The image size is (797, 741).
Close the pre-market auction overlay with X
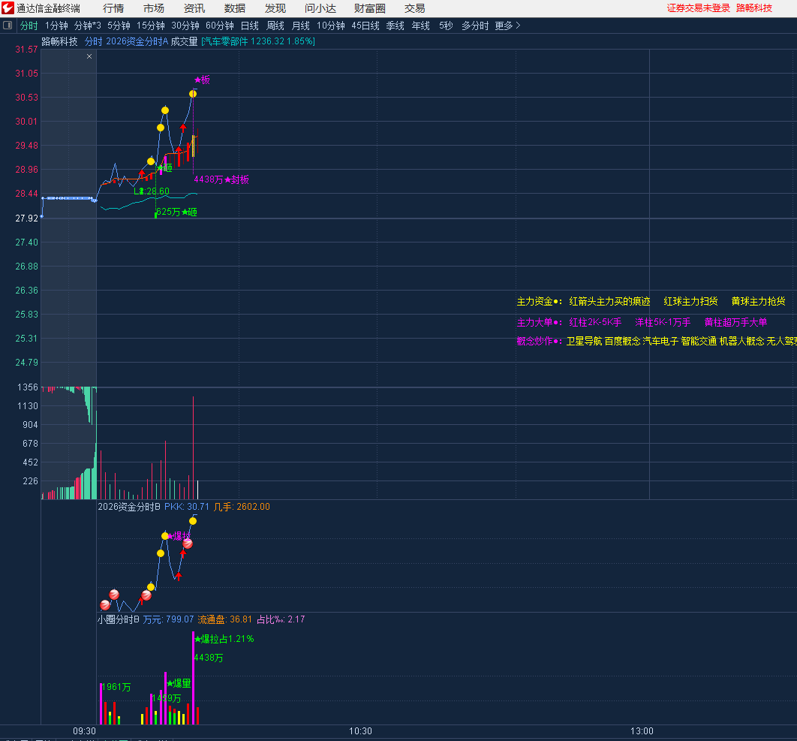[x=89, y=56]
